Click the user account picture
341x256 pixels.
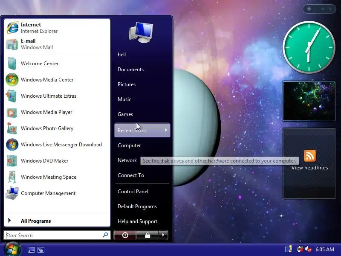(141, 32)
